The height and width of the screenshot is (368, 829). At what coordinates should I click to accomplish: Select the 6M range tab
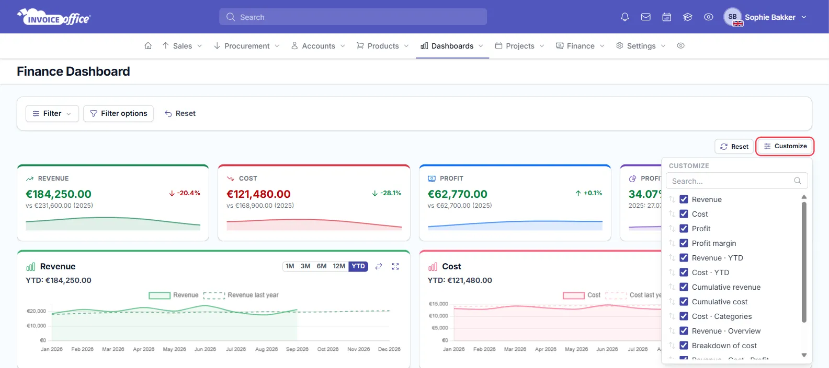tap(322, 266)
